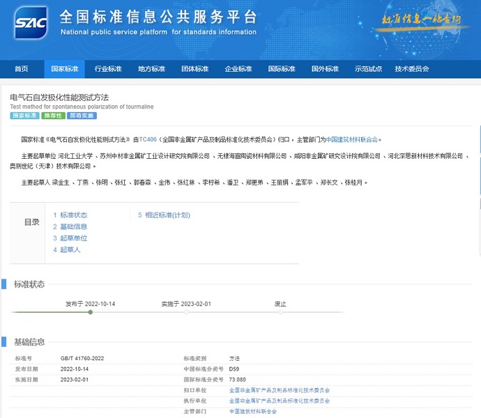Select the 标准类别 value 方法
The width and height of the screenshot is (481, 418).
point(234,359)
